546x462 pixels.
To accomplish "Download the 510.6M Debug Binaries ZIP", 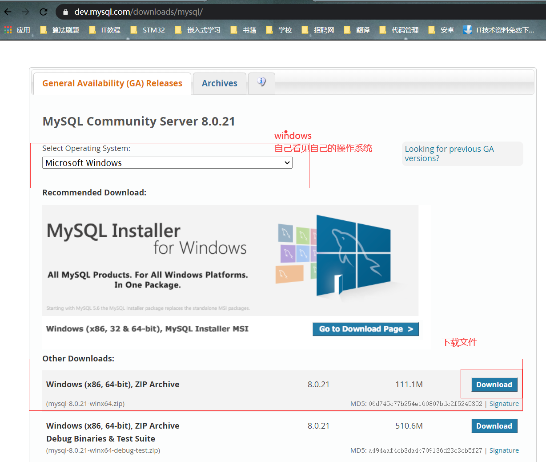I will click(x=494, y=426).
